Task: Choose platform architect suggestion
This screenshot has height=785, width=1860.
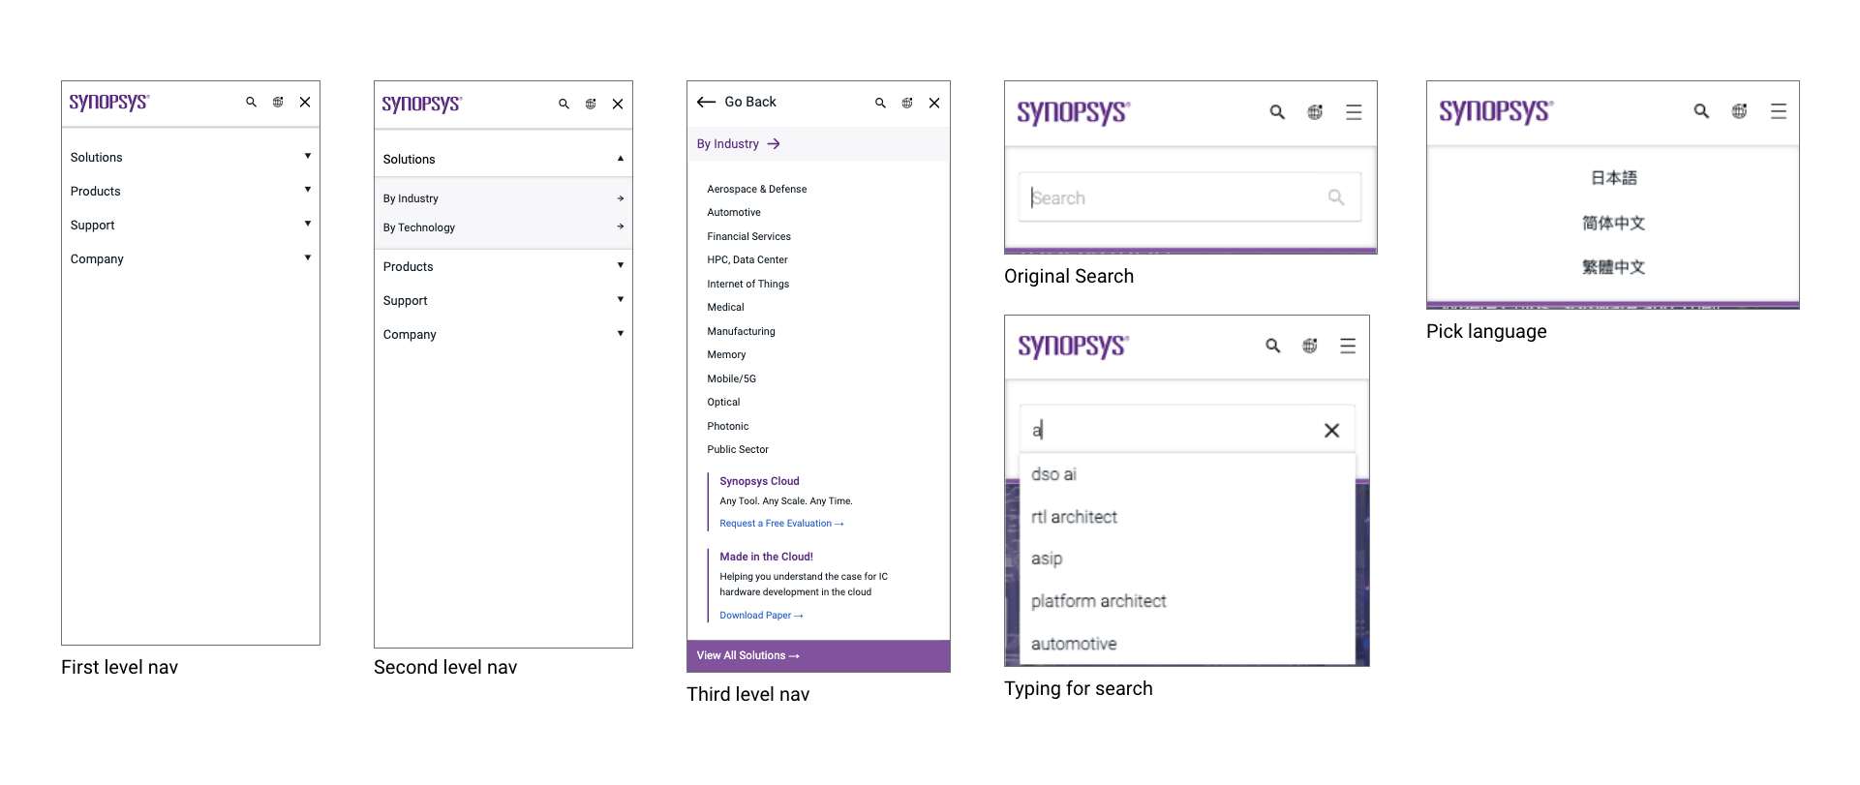Action: (x=1098, y=601)
